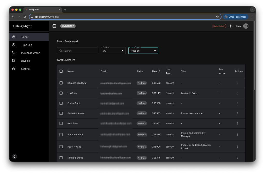The width and height of the screenshot is (265, 174).
Task: Click the Enter Passphrase button
Action: [235, 17]
